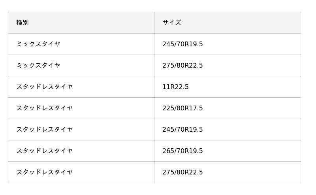Click スタッドレスタイヤ size 245/70R19.5

click(182, 129)
